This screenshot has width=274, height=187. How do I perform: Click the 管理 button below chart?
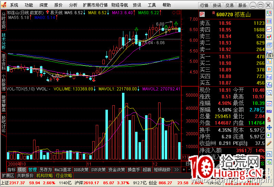point(32,169)
